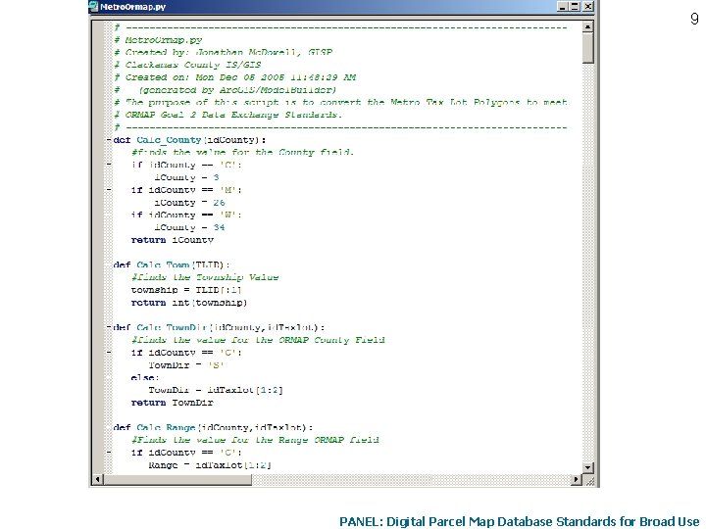This screenshot has height=529, width=706.
Task: Click the vertical scrollbar up arrow
Action: pos(587,27)
